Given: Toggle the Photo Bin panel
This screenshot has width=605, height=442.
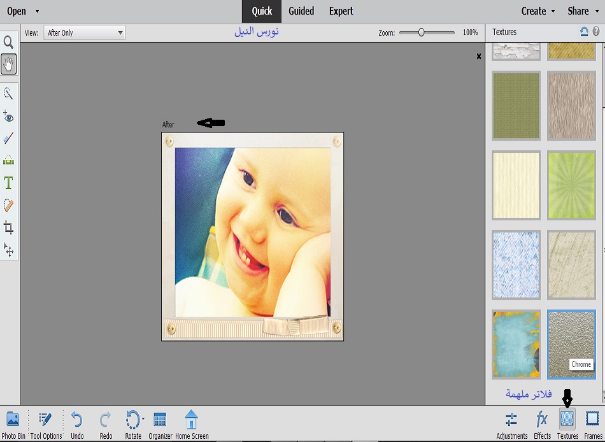Looking at the screenshot, I should tap(13, 424).
